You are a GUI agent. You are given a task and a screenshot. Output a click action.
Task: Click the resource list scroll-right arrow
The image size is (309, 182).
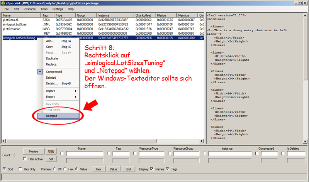pos(202,141)
